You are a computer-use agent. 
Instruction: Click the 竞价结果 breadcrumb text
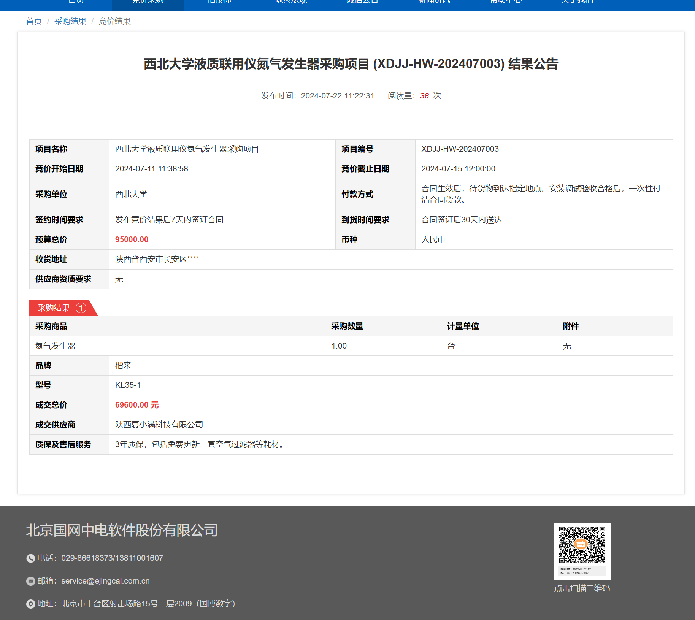(x=114, y=21)
